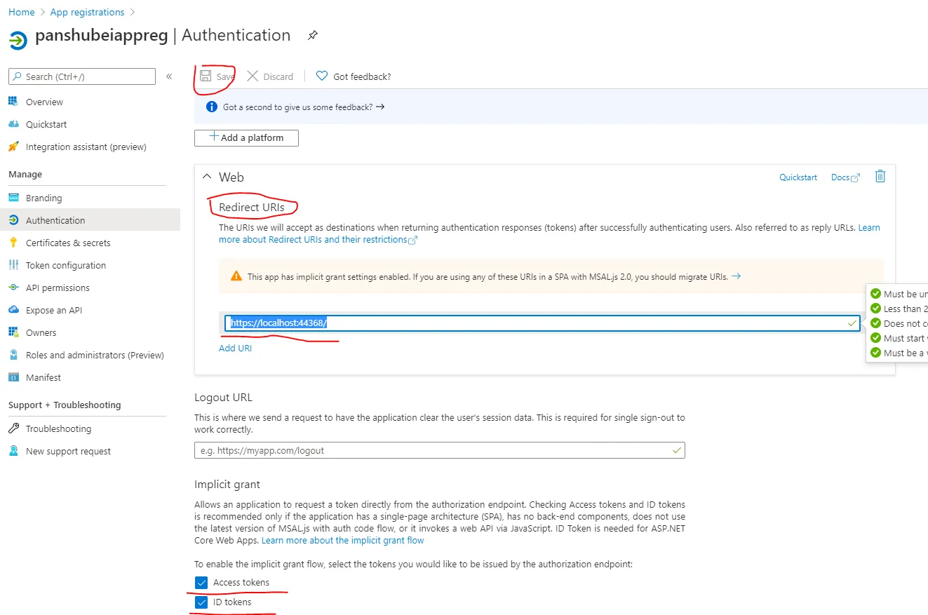Click the Logout URL heading
928x615 pixels.
pyautogui.click(x=223, y=397)
